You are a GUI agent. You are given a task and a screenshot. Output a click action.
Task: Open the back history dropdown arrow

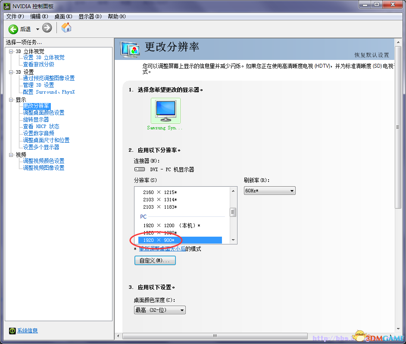pyautogui.click(x=37, y=29)
